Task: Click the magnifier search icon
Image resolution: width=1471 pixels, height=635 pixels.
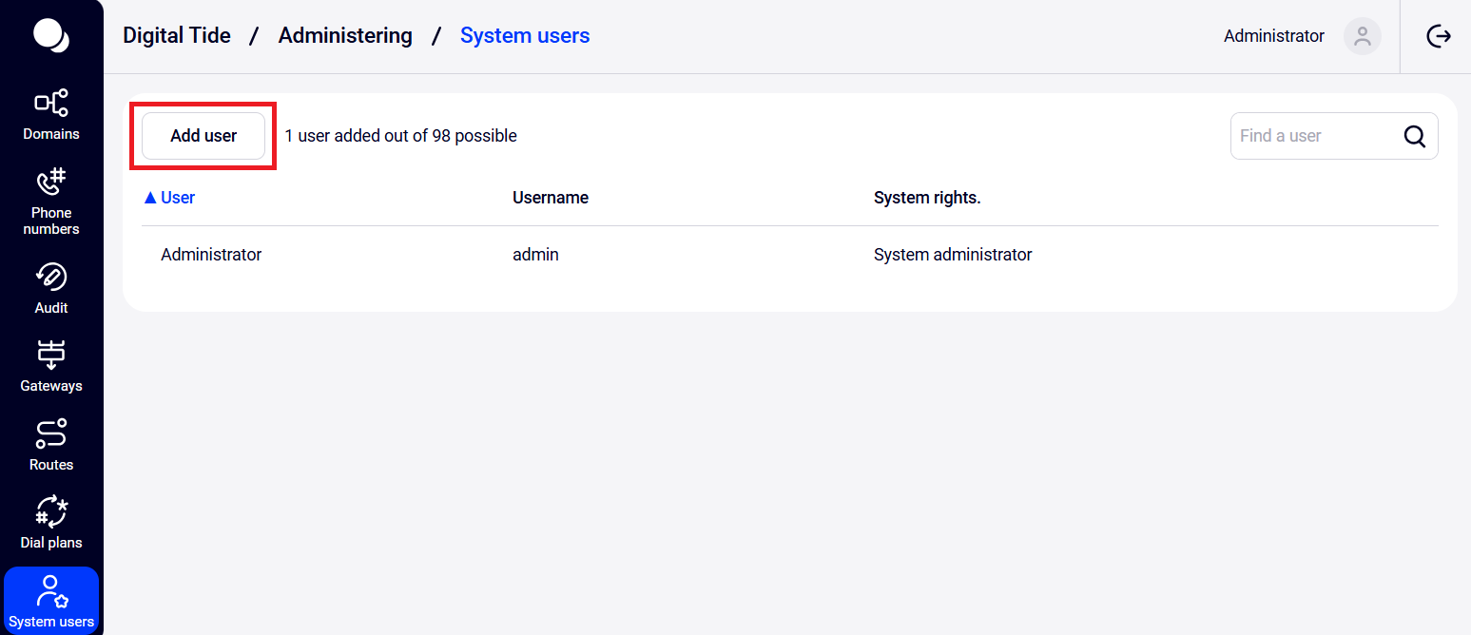Action: click(x=1415, y=137)
